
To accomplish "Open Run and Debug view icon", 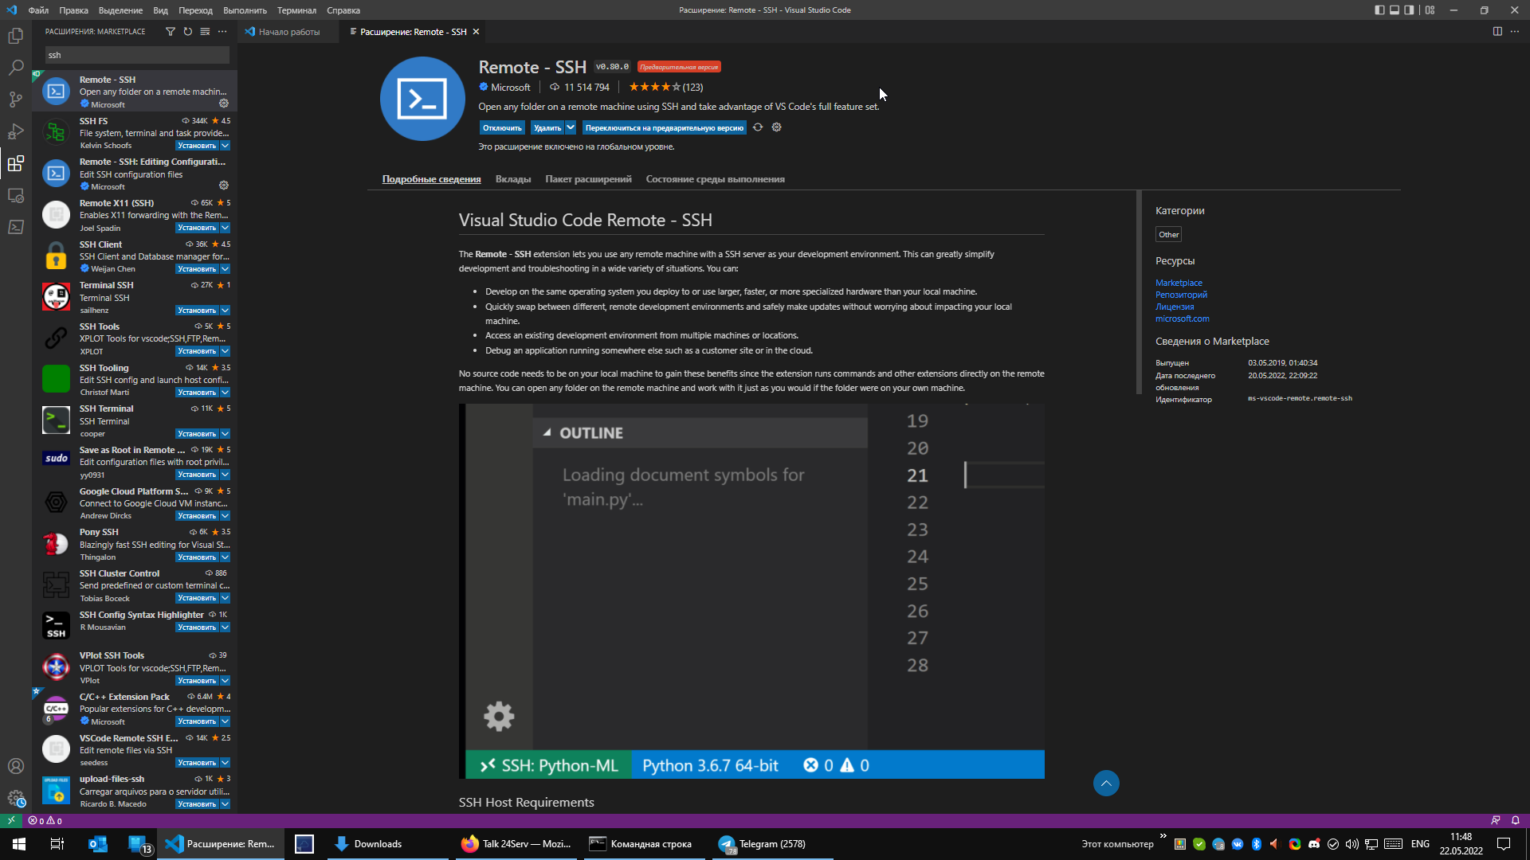I will (x=15, y=131).
